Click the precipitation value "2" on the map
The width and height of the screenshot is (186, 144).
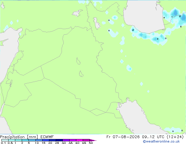pyautogui.click(x=158, y=39)
